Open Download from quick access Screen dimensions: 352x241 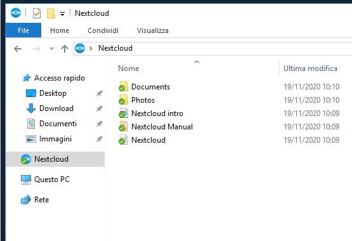coord(56,108)
